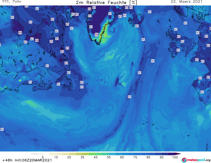
Task: Click the legend value '65'
Action: click(x=122, y=157)
